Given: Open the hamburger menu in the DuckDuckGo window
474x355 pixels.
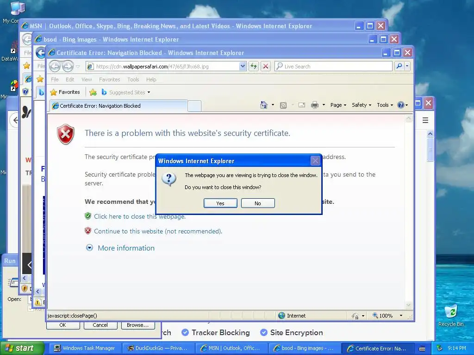Looking at the screenshot, I should pos(425,120).
